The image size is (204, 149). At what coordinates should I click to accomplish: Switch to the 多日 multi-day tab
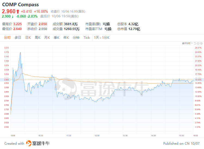point(18,38)
